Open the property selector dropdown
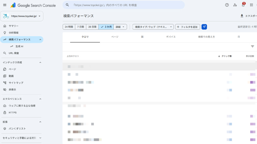This screenshot has width=257, height=144. click(22, 16)
